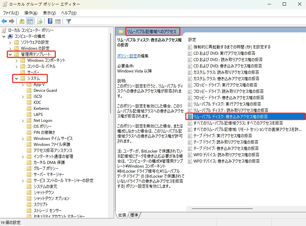The width and height of the screenshot is (306, 226).
Task: Click the Back navigation arrow
Action: pyautogui.click(x=4, y=21)
